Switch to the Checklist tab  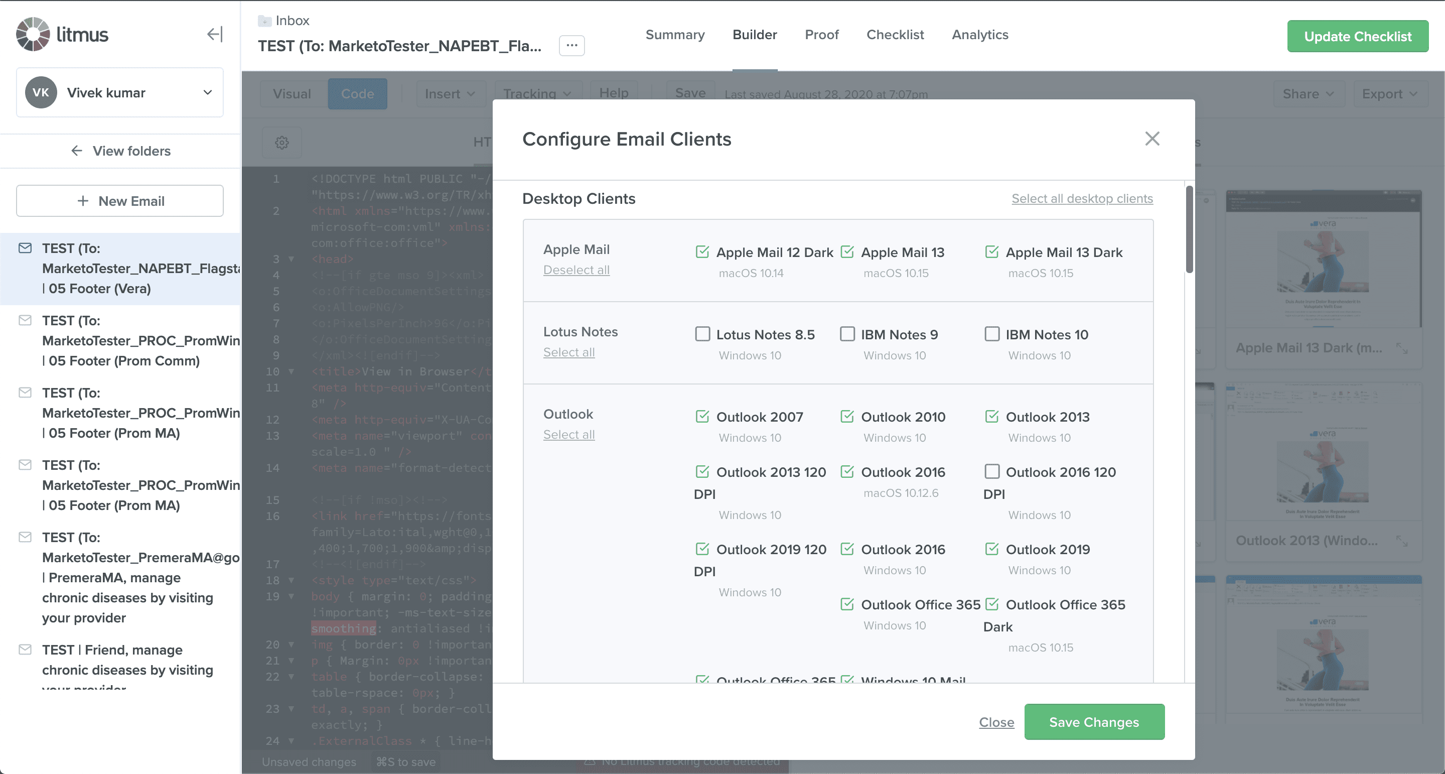pos(895,35)
